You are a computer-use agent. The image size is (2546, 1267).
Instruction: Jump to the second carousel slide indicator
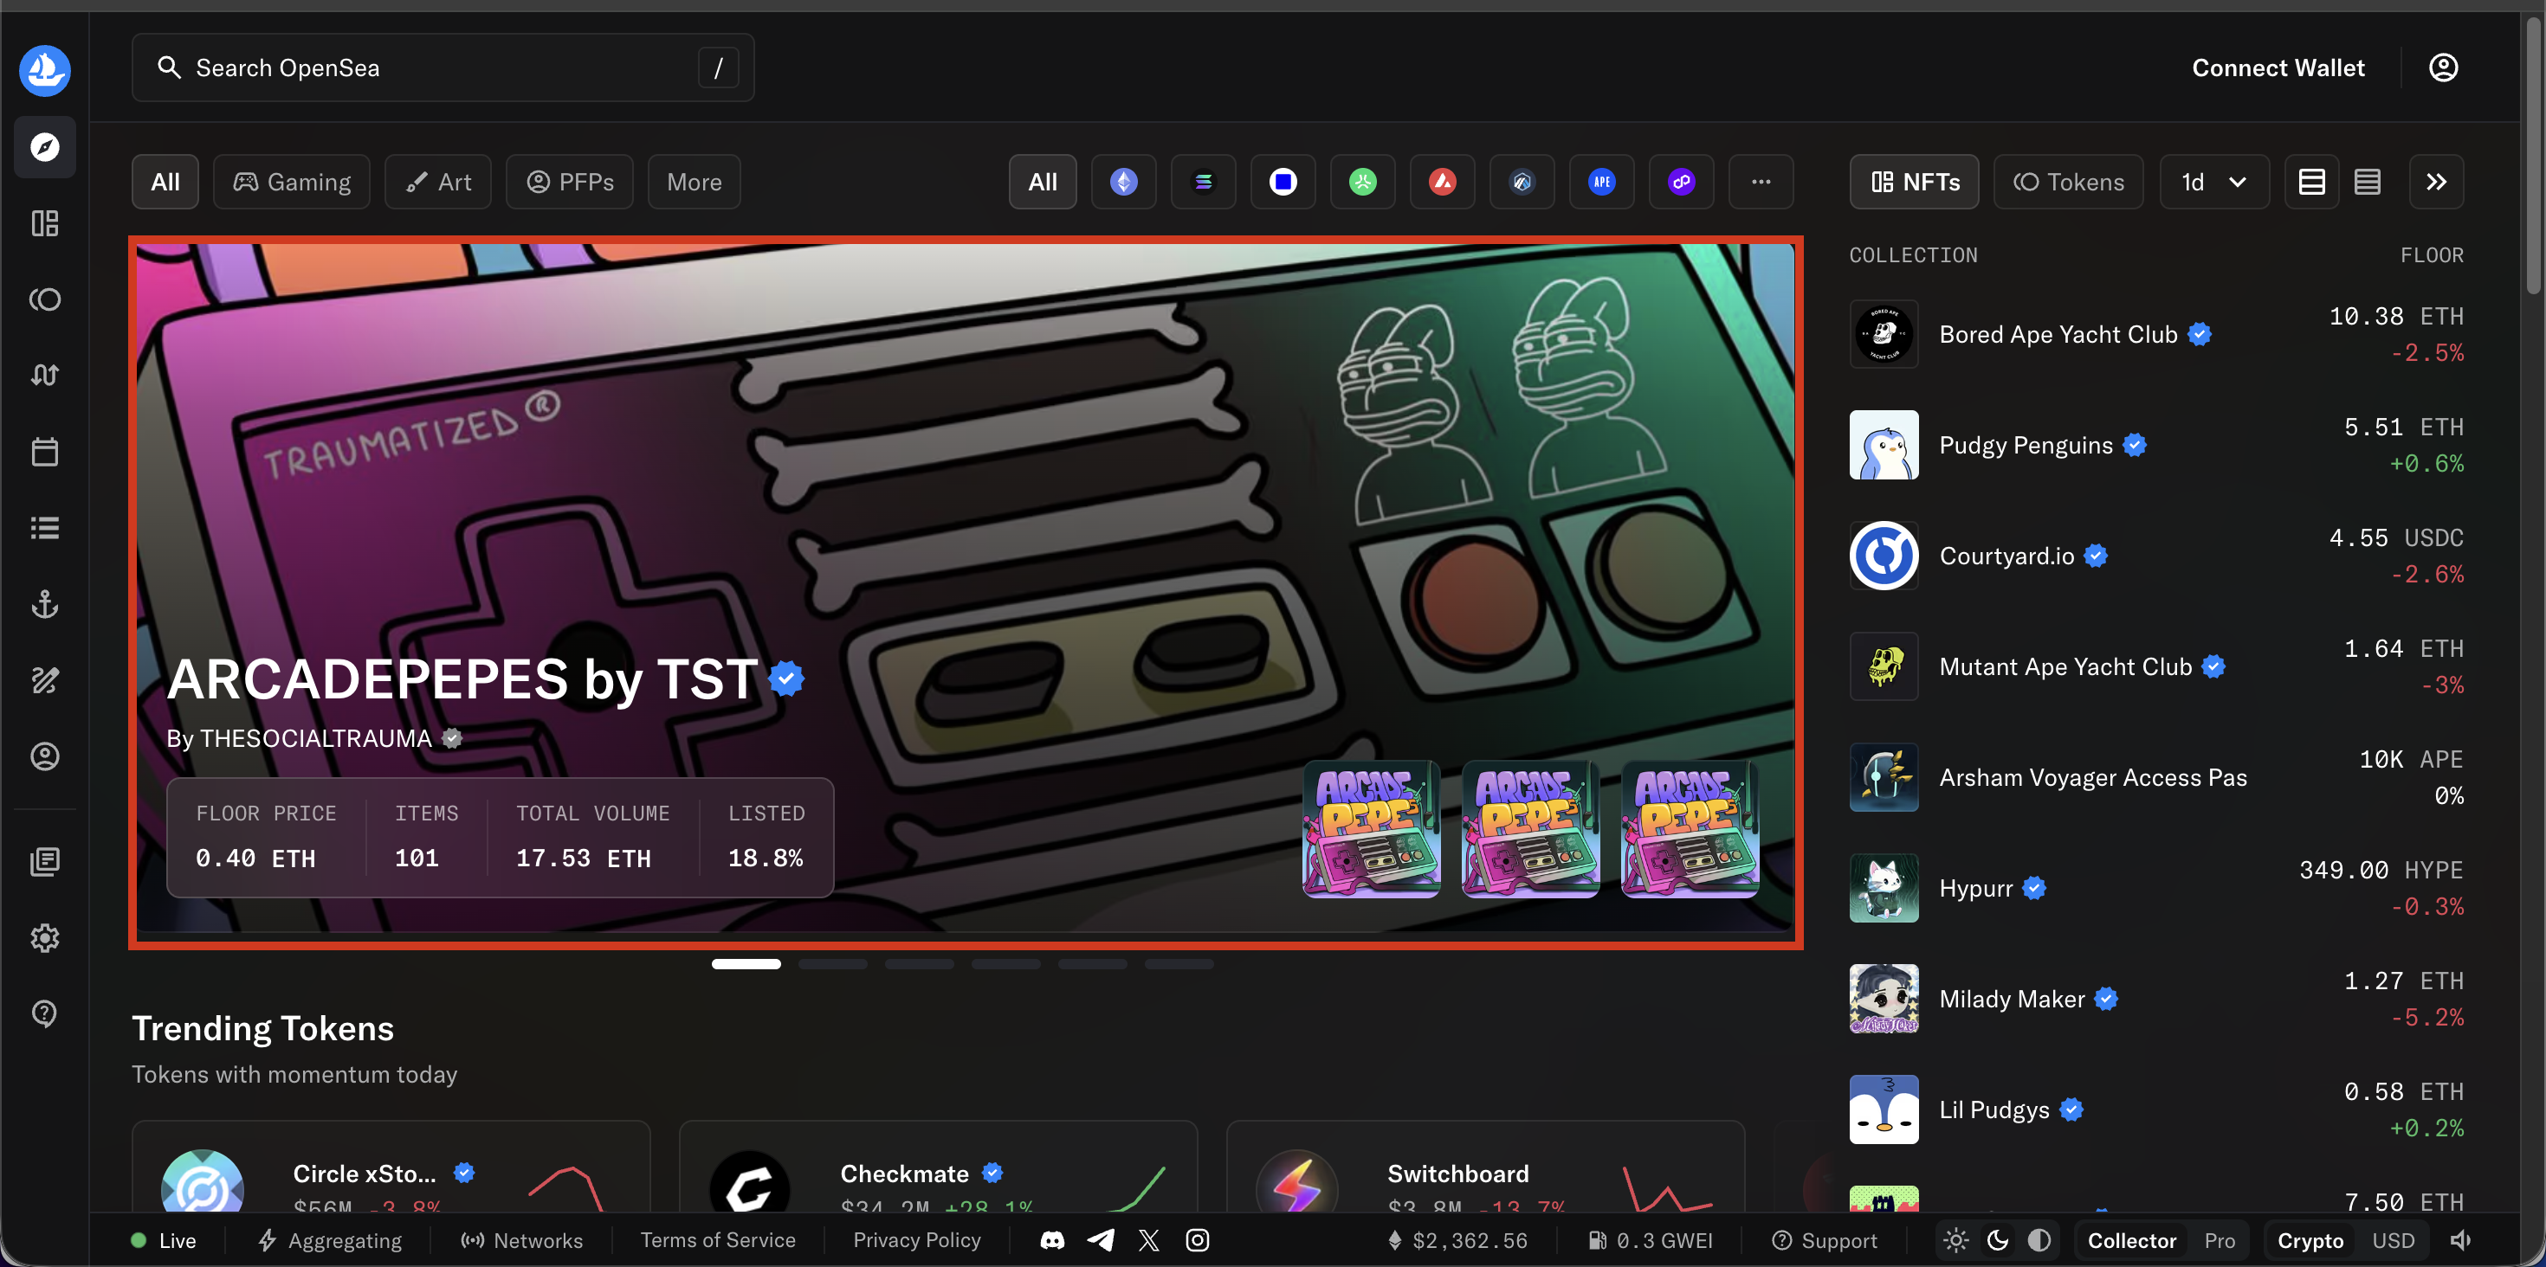coord(832,964)
